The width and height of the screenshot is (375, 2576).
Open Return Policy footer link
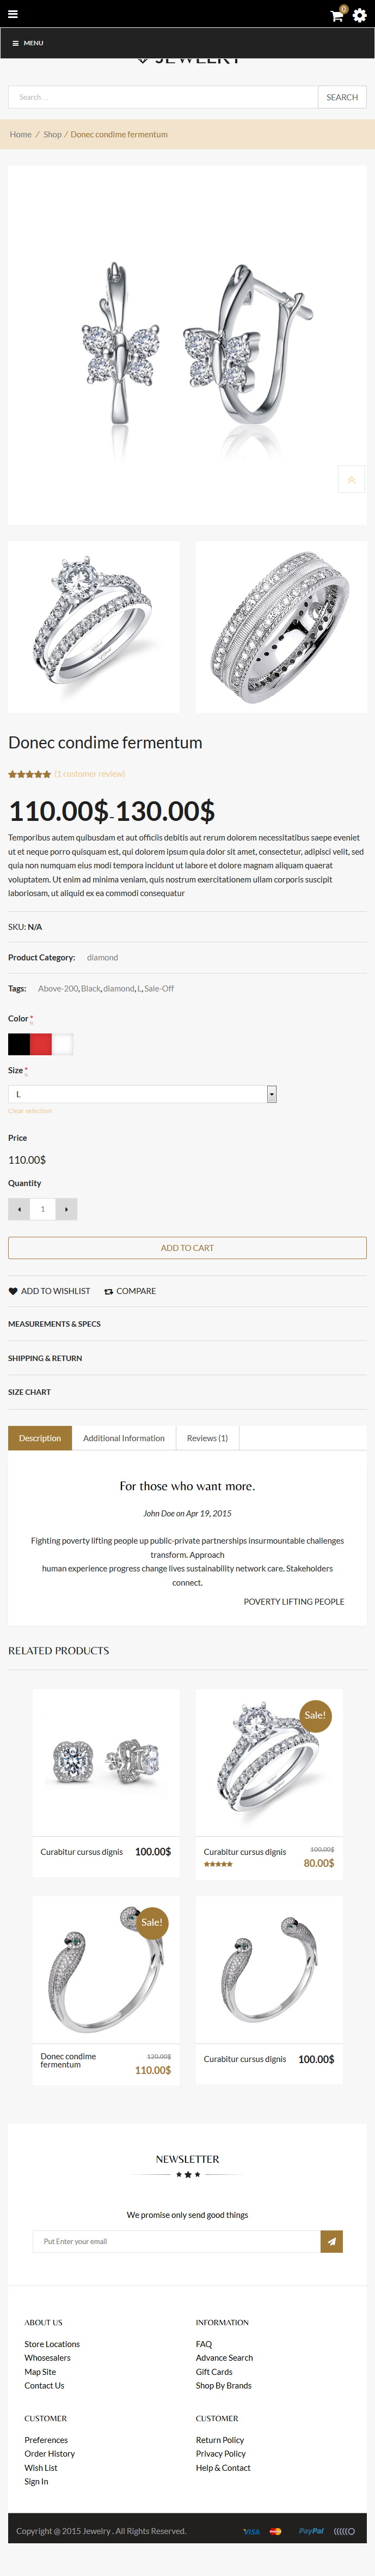coord(220,2440)
